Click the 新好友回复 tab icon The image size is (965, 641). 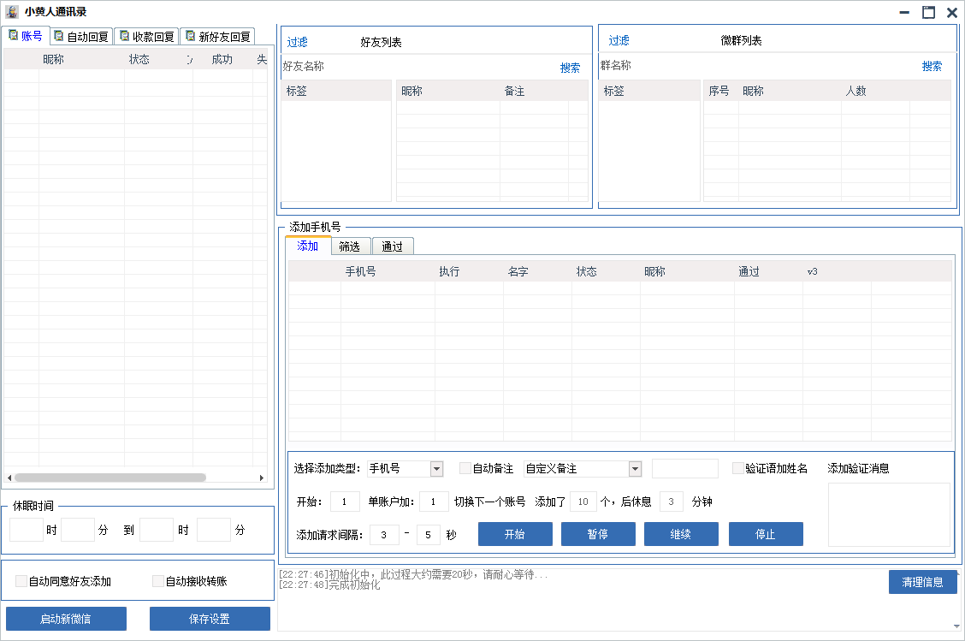coord(190,36)
